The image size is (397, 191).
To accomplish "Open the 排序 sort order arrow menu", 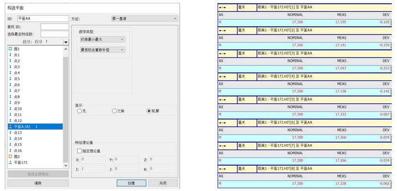I will pyautogui.click(x=66, y=42).
